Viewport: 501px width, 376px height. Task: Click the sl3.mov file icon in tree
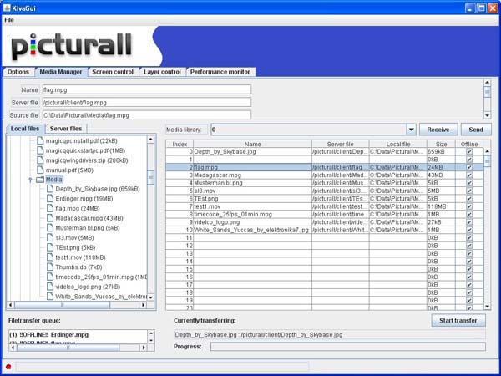(x=49, y=237)
